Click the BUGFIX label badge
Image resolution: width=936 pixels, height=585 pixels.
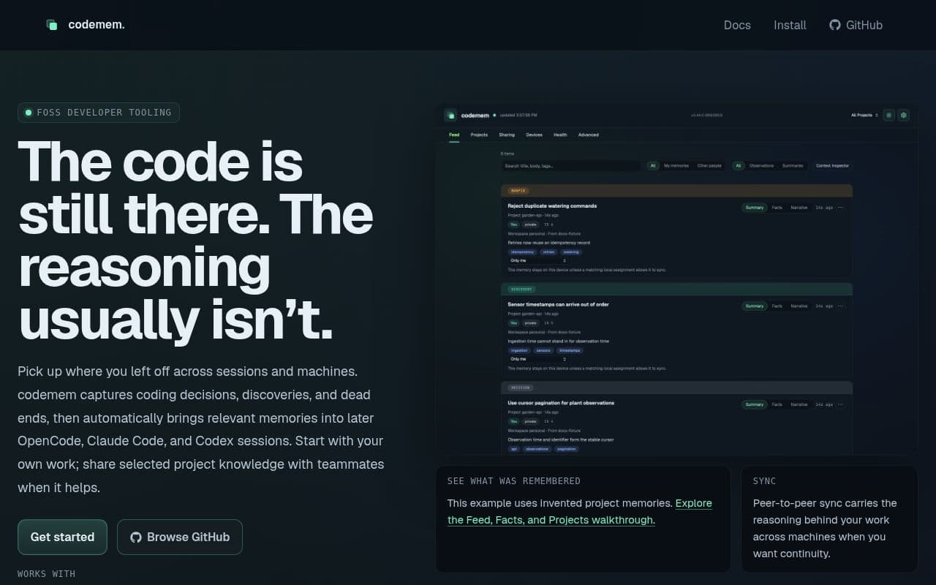point(518,191)
